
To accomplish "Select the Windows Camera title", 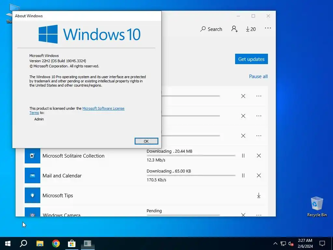I will click(61, 215).
